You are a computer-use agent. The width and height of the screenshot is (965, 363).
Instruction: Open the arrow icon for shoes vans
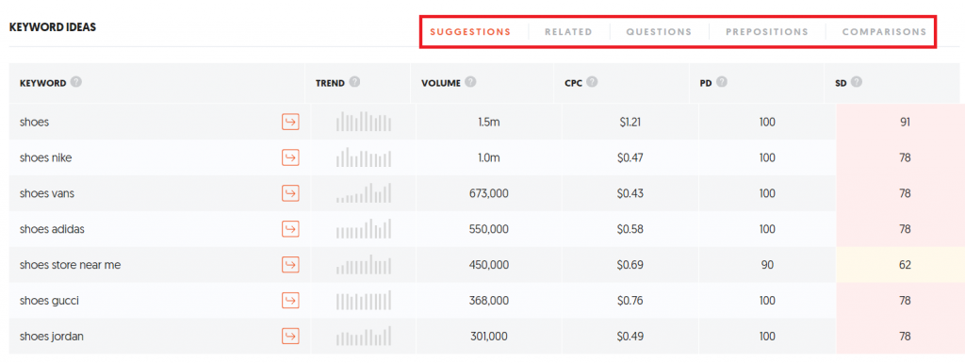290,193
